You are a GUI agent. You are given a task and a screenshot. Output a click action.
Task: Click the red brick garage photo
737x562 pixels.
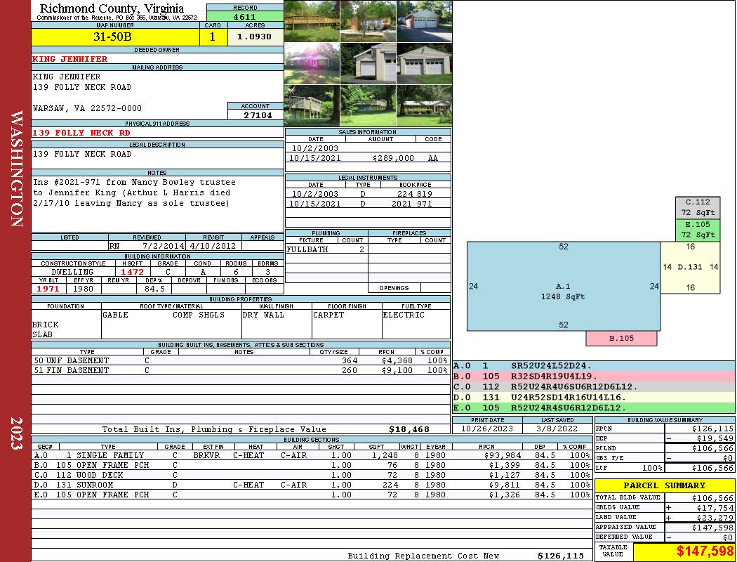424,21
